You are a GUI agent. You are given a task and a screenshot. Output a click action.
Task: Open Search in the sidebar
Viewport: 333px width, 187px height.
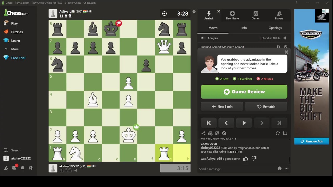click(x=12, y=150)
